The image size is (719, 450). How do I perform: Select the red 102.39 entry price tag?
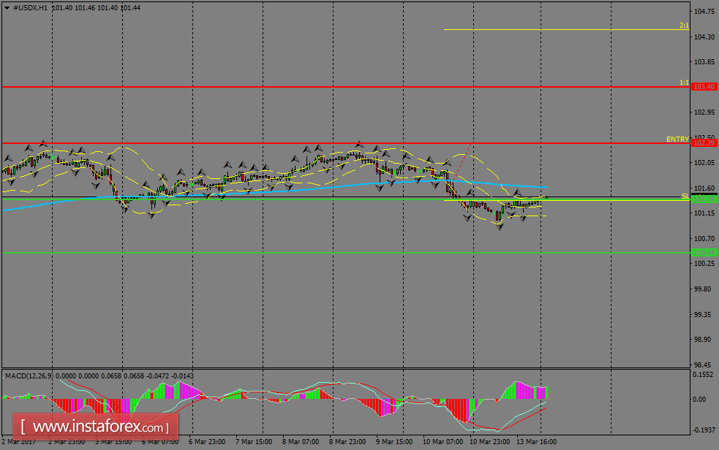pos(704,143)
